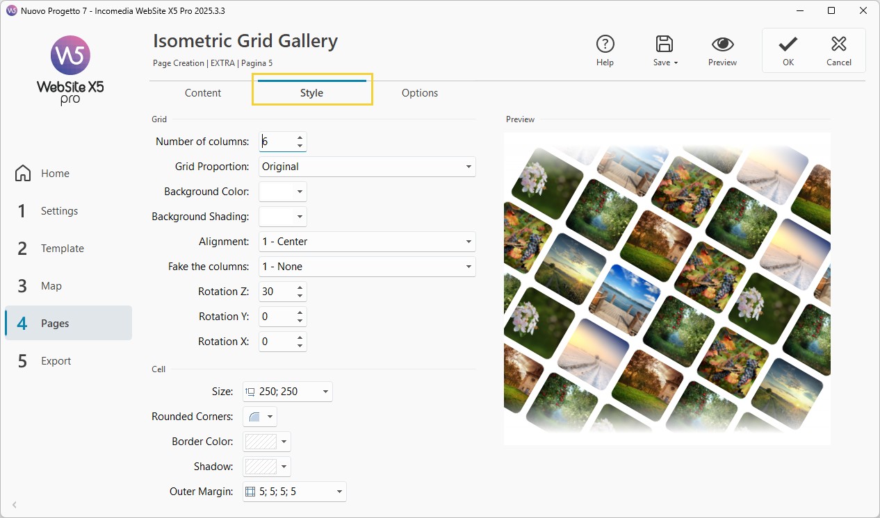
Task: Open step 5 Export
Action: (x=68, y=361)
